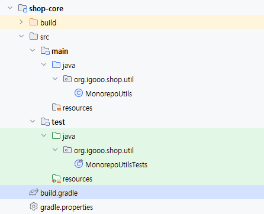
Task: Expand the build folder
Action: [x=21, y=22]
